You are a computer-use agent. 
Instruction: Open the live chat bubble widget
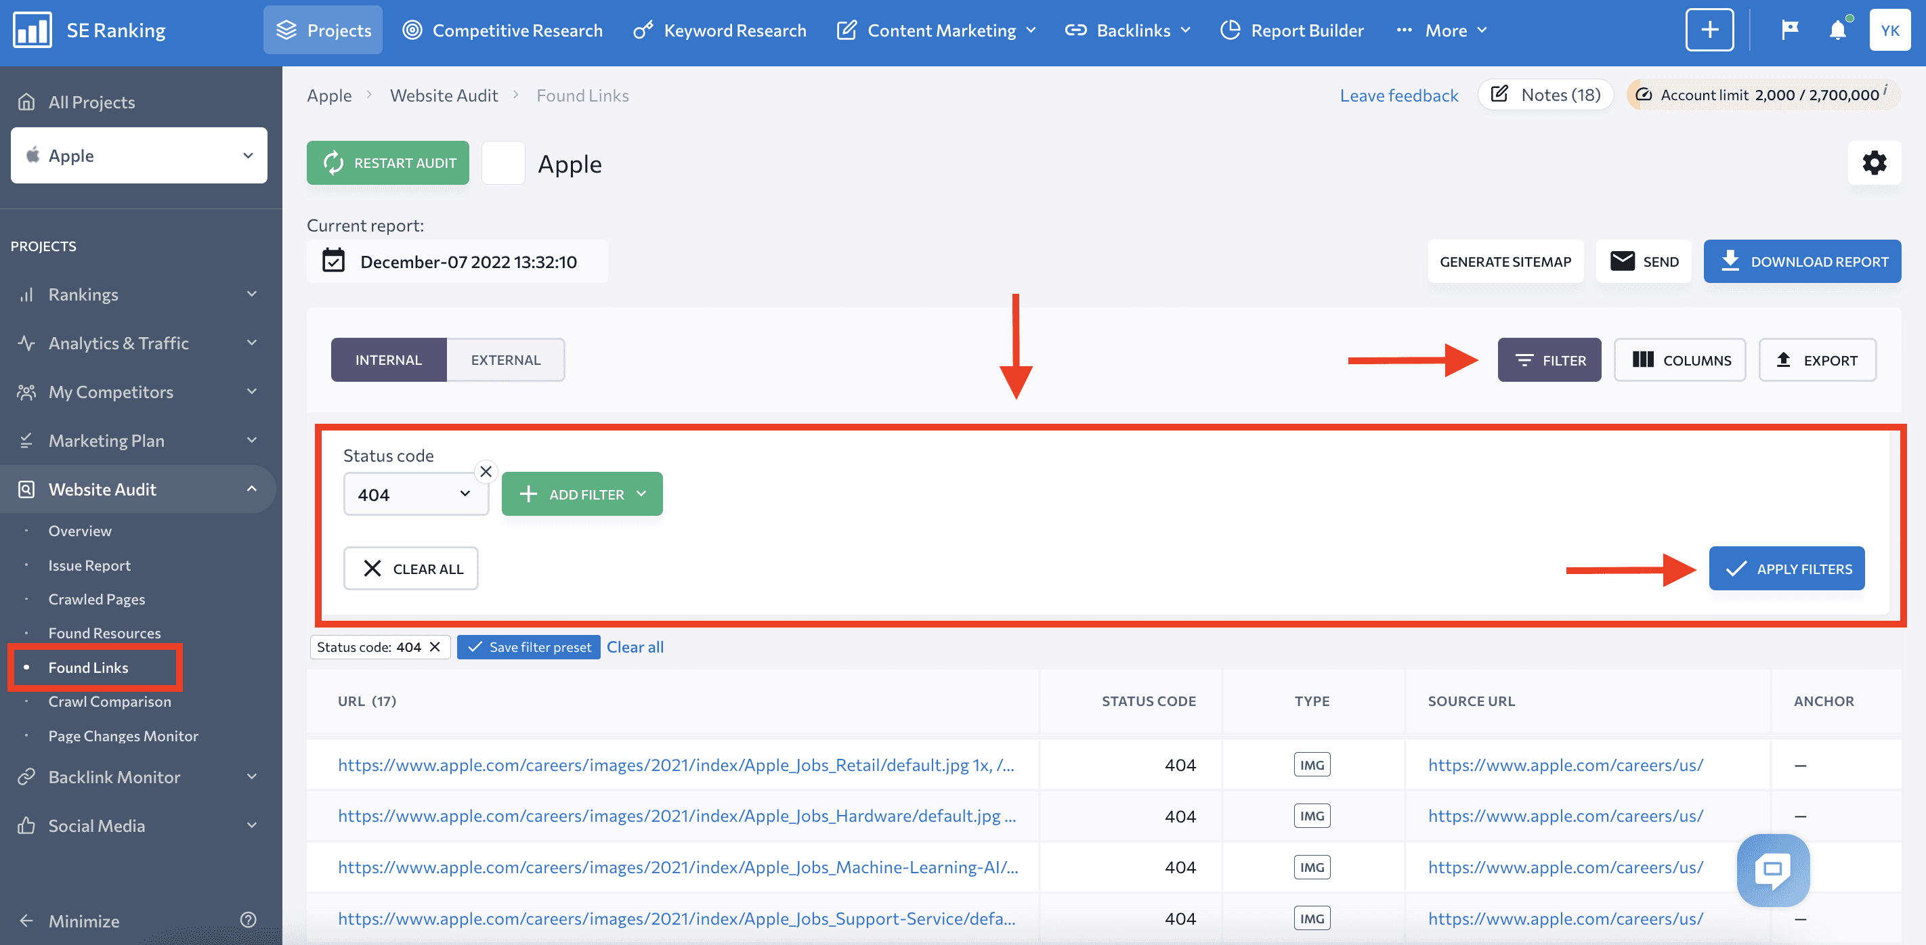pos(1773,869)
